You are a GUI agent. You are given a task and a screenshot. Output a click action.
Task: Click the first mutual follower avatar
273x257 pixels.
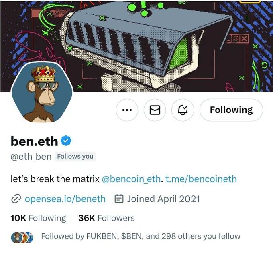point(16,237)
